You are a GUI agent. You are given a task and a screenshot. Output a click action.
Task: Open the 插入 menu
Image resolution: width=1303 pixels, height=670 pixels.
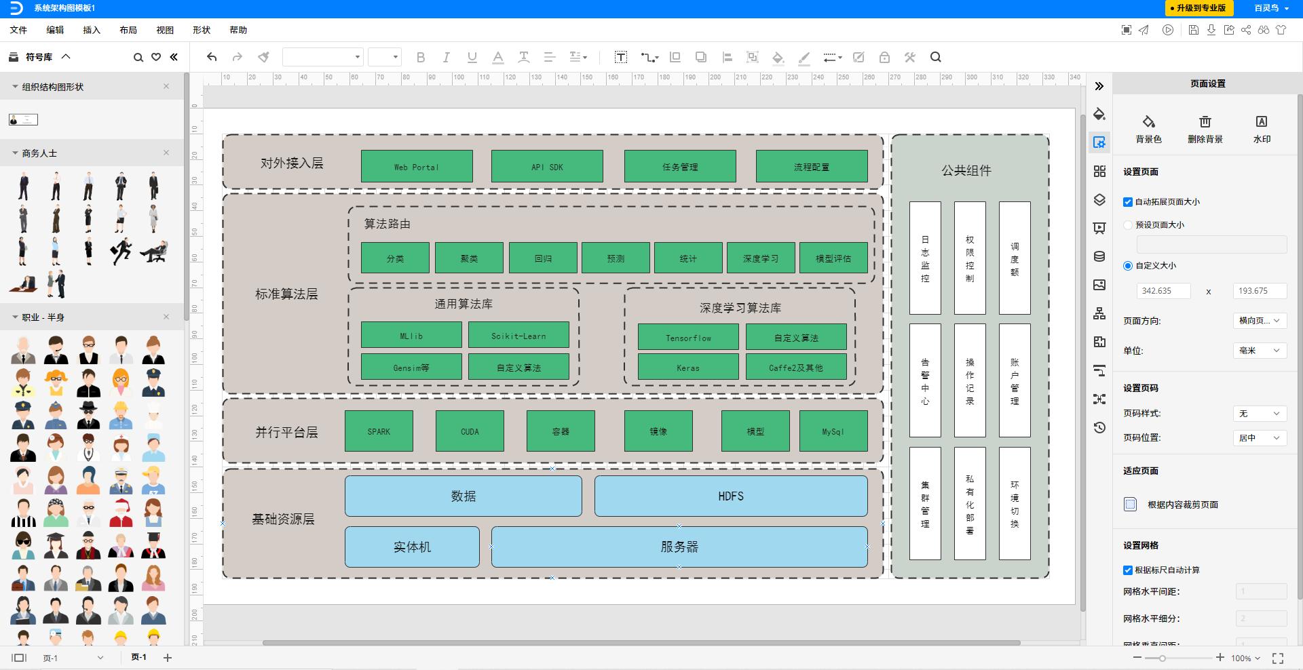point(92,30)
